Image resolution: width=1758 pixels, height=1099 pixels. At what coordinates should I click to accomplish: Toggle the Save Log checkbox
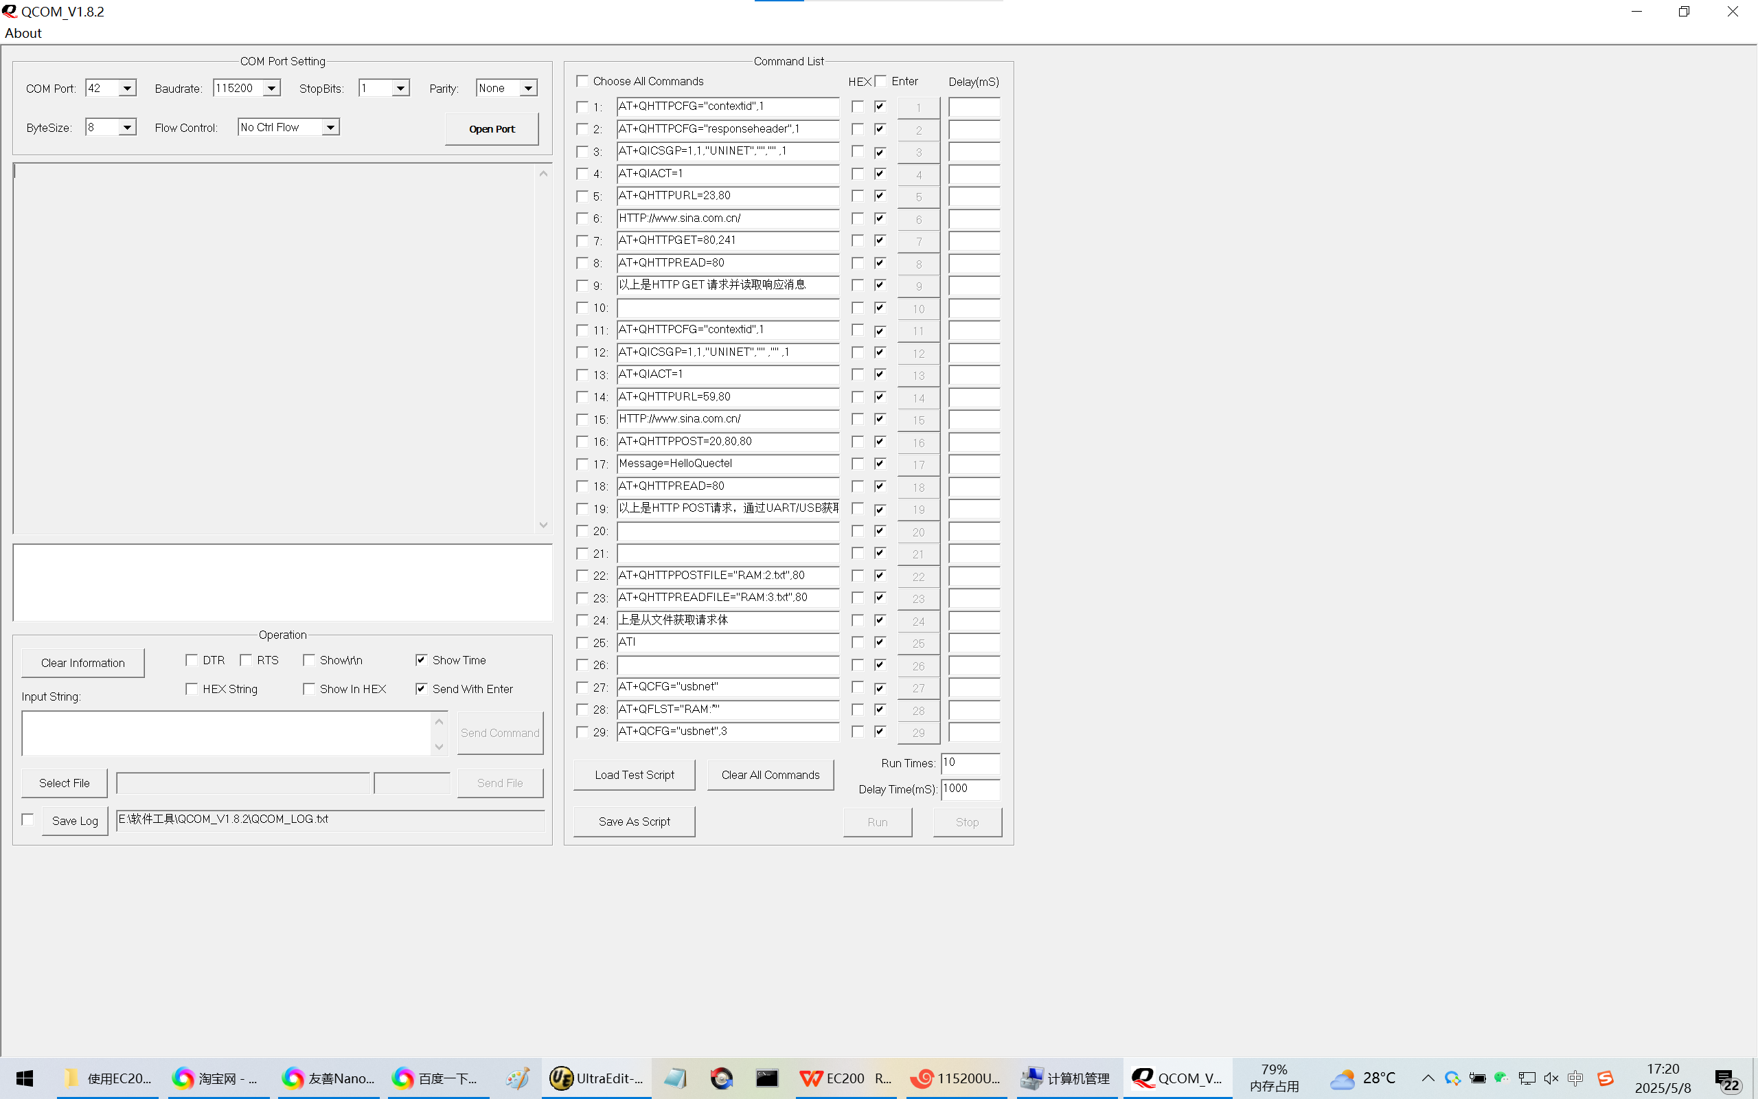[28, 820]
